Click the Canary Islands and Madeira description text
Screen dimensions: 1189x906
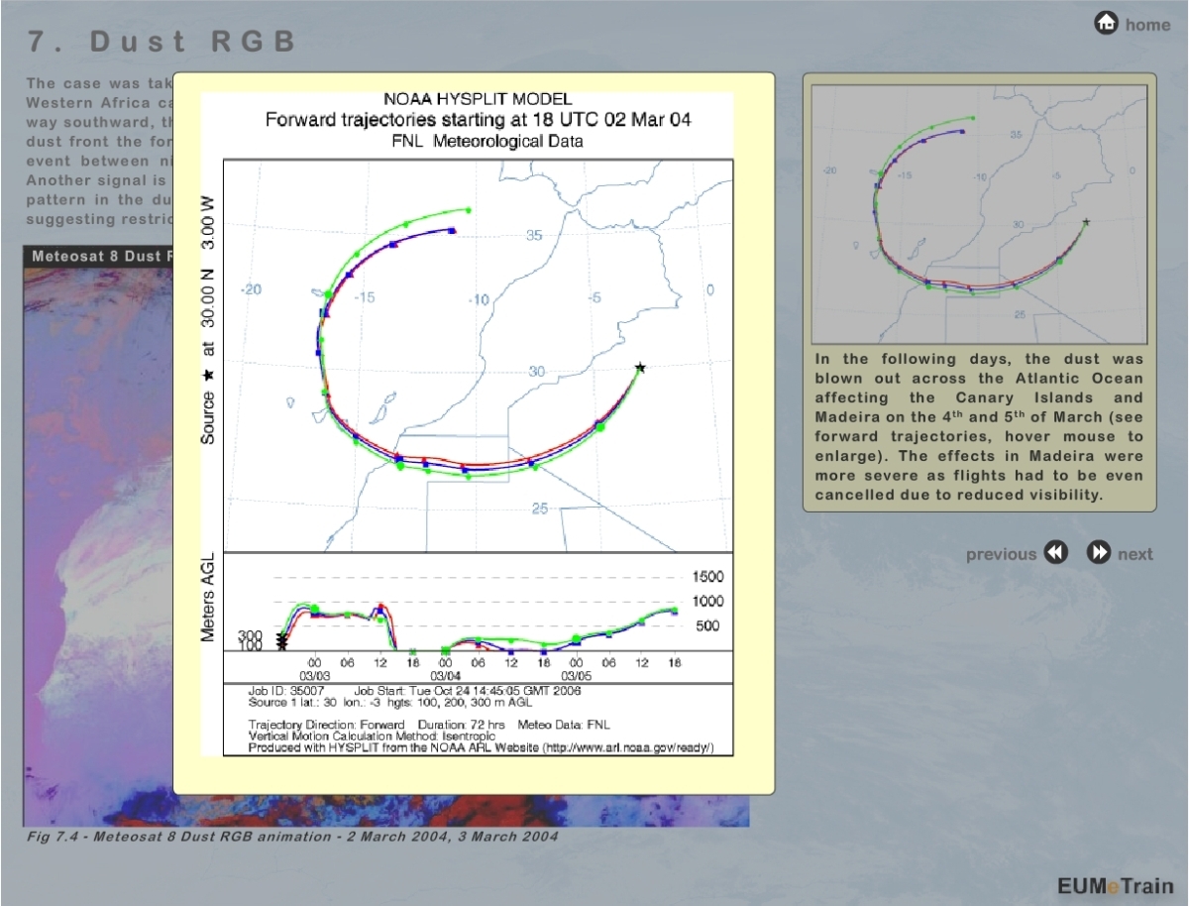click(x=979, y=426)
